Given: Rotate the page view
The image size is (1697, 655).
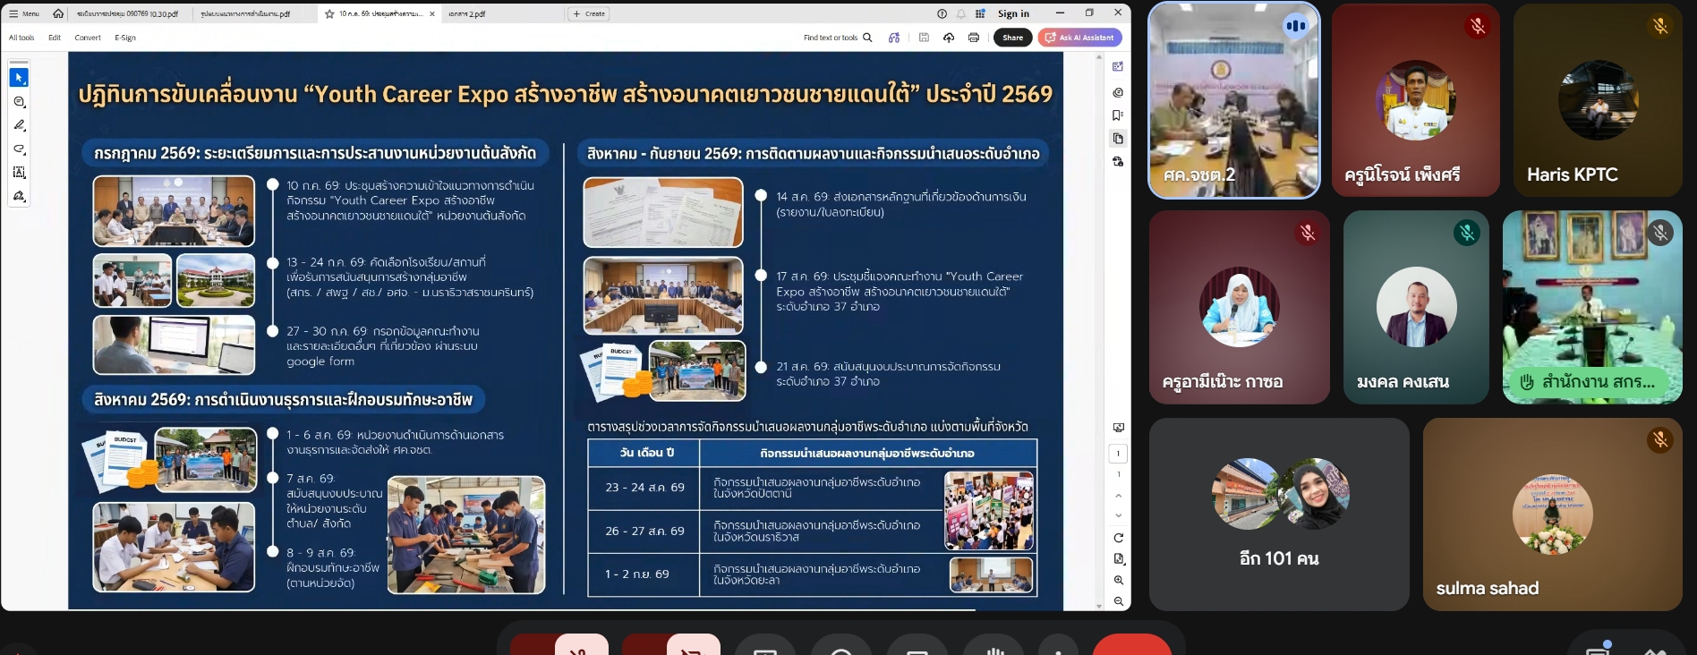Looking at the screenshot, I should [x=1119, y=538].
